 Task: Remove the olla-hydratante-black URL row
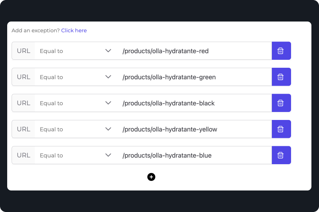pyautogui.click(x=281, y=103)
